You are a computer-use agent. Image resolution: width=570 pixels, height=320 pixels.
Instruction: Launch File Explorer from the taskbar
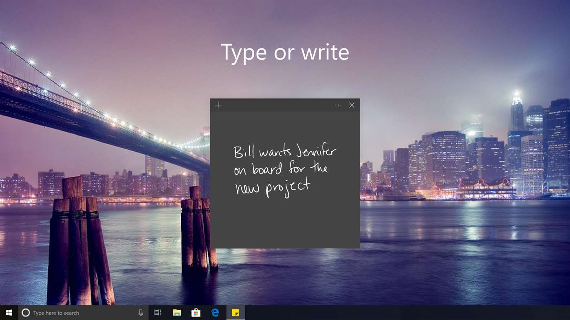pyautogui.click(x=177, y=313)
